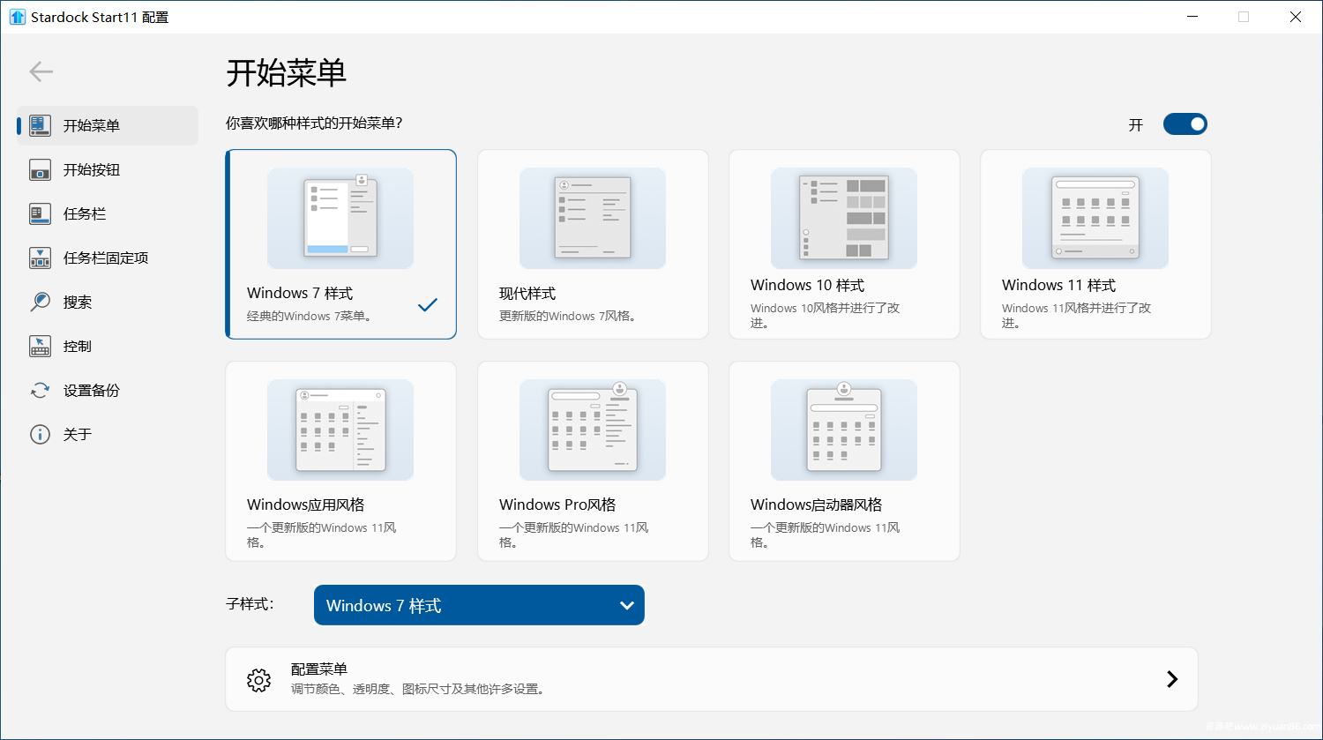Select the Windows 10 样式 thumbnail
Screen dimensions: 1323x740
click(x=843, y=219)
